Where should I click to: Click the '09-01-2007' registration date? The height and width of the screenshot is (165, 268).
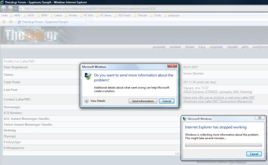(191, 67)
